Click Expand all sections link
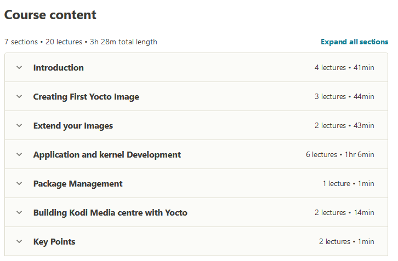This screenshot has width=398, height=261. click(354, 42)
